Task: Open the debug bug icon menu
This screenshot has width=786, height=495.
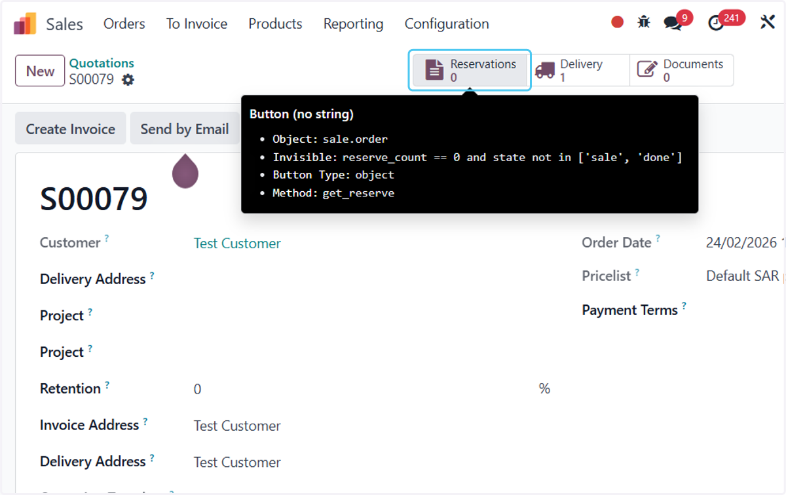Action: (644, 22)
